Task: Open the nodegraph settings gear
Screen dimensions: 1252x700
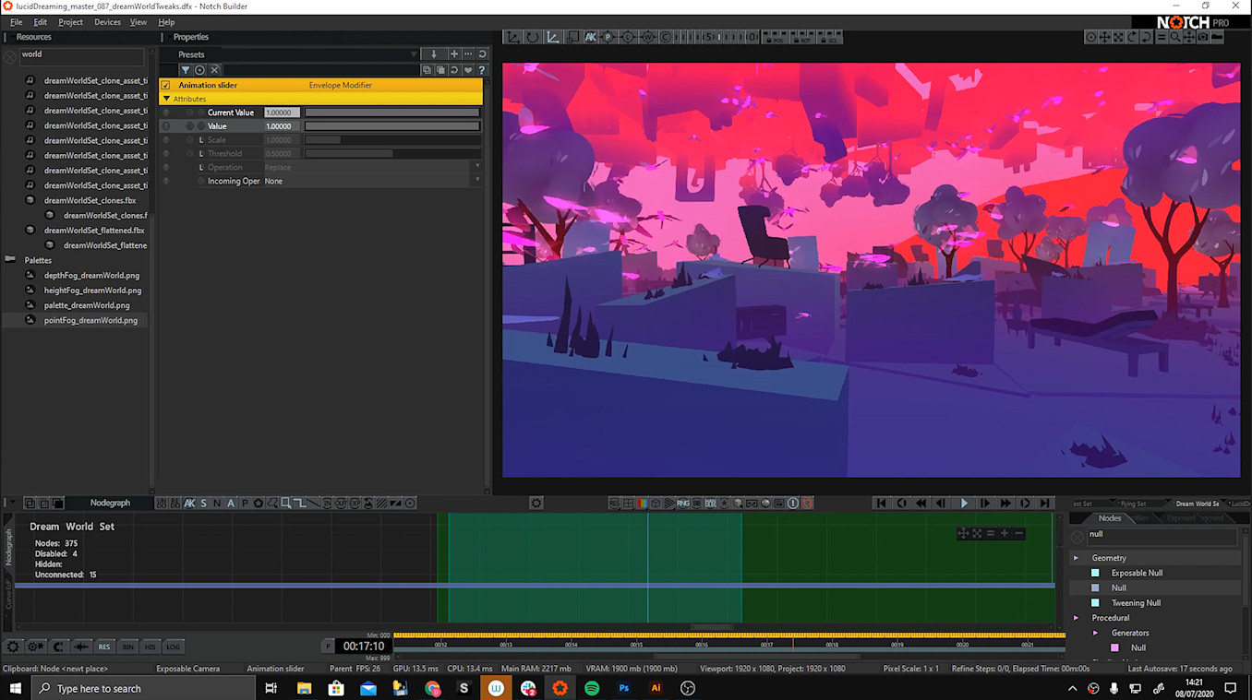Action: 536,504
